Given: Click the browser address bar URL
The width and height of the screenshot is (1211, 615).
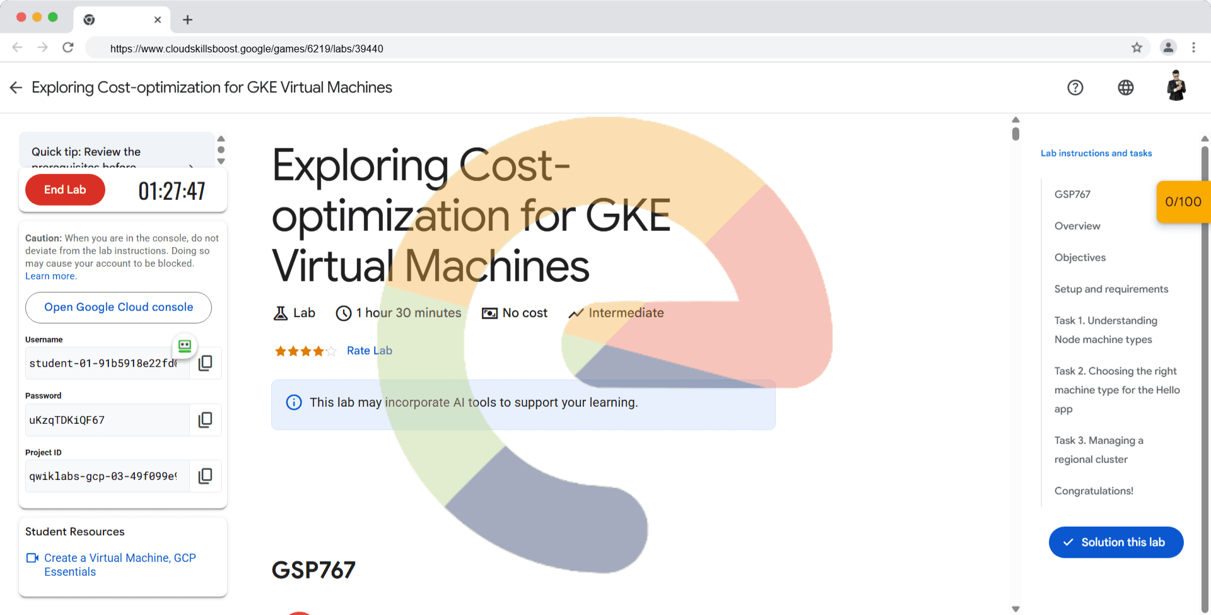Looking at the screenshot, I should [247, 49].
